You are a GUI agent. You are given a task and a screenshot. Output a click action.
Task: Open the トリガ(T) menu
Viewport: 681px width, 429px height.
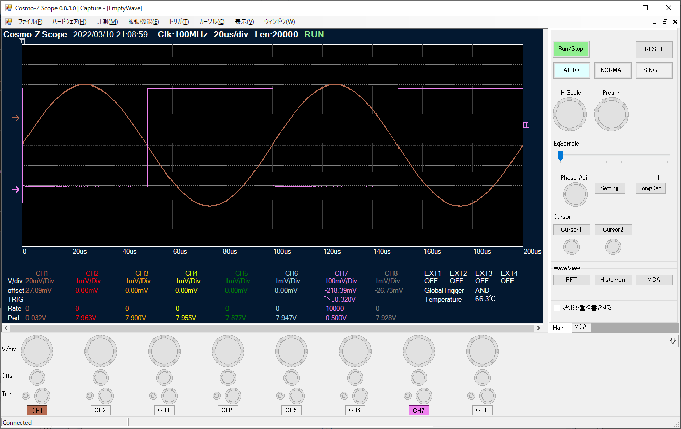[x=179, y=22]
